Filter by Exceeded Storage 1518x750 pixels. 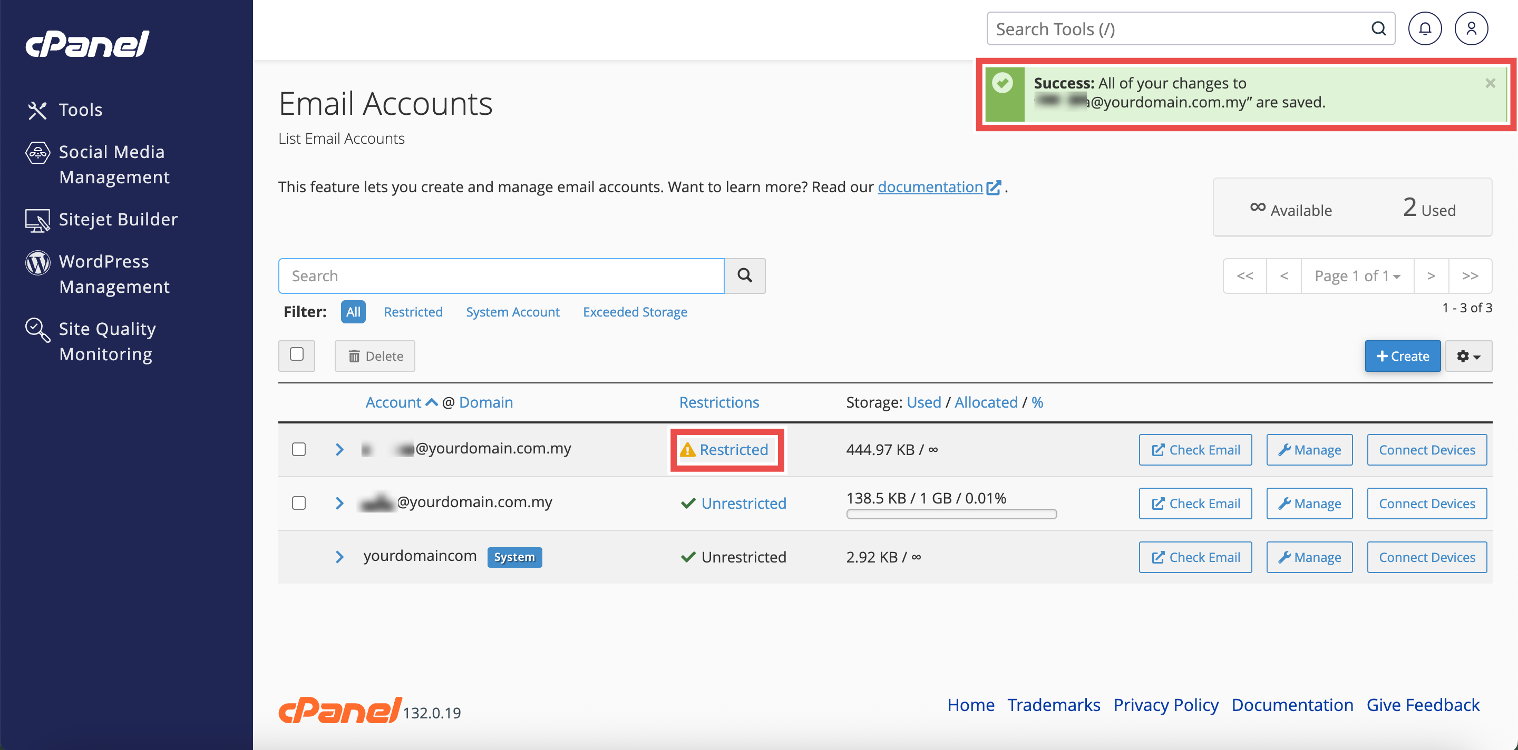coord(635,312)
